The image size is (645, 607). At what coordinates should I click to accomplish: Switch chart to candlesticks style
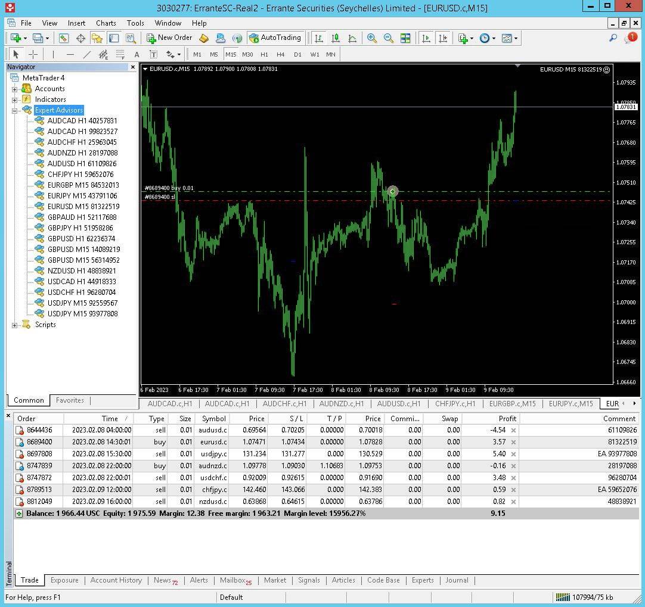pos(336,38)
